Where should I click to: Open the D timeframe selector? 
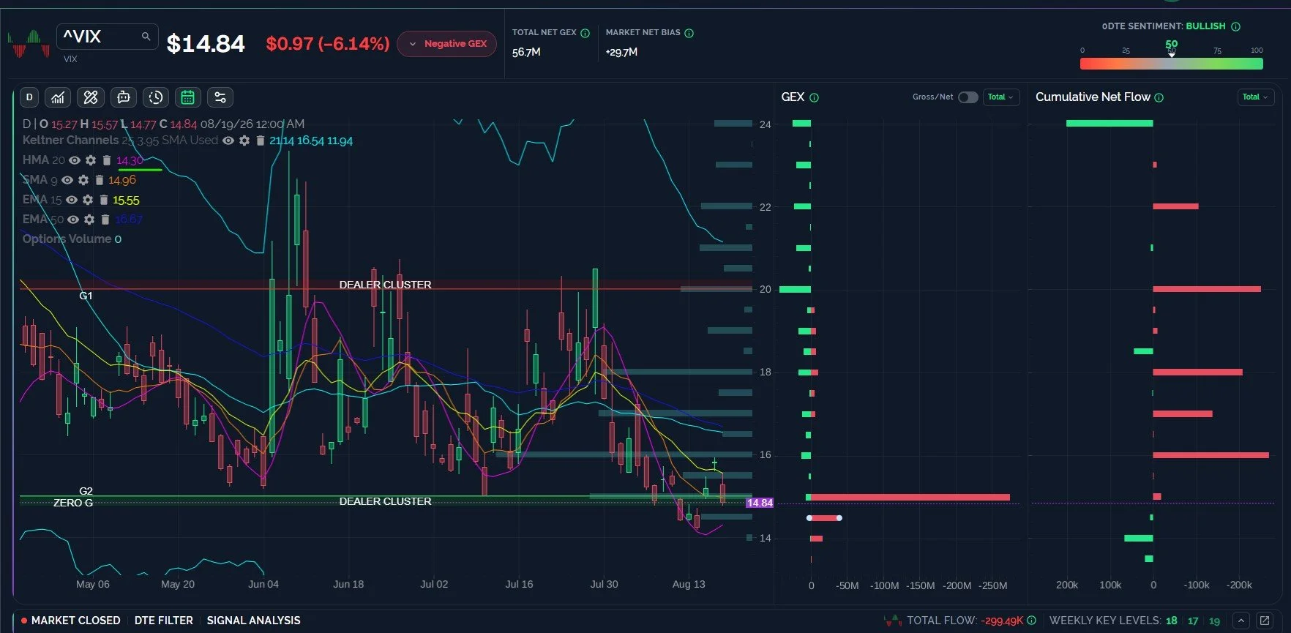[x=29, y=97]
